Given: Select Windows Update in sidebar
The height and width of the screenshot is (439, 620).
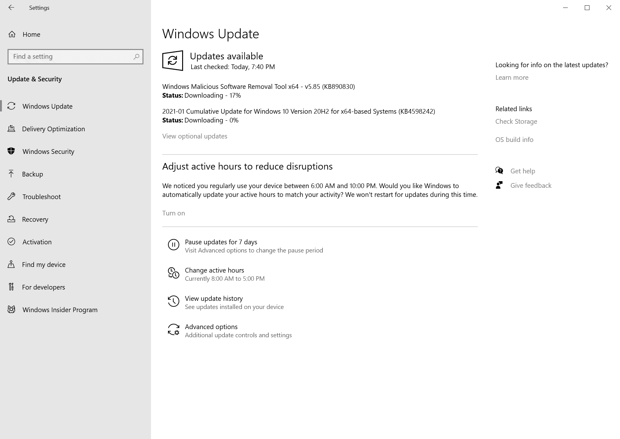Looking at the screenshot, I should point(47,106).
